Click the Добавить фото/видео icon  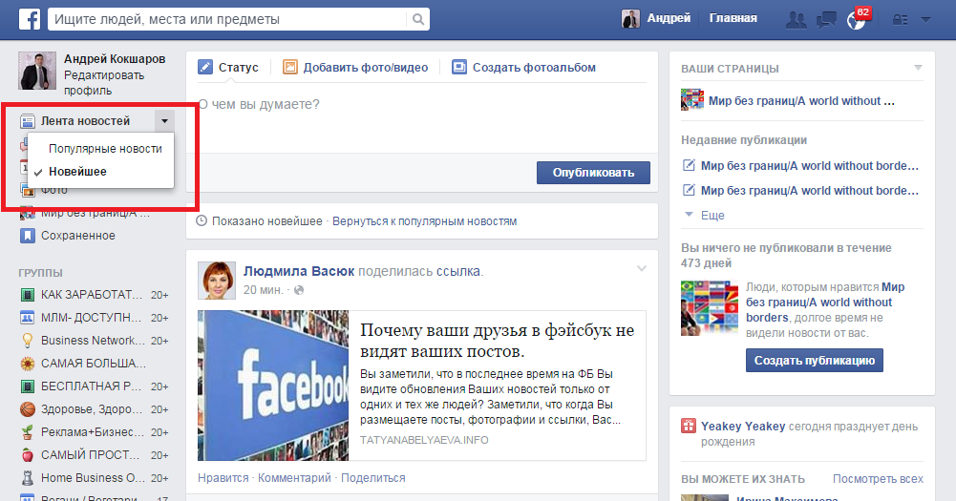[x=289, y=67]
